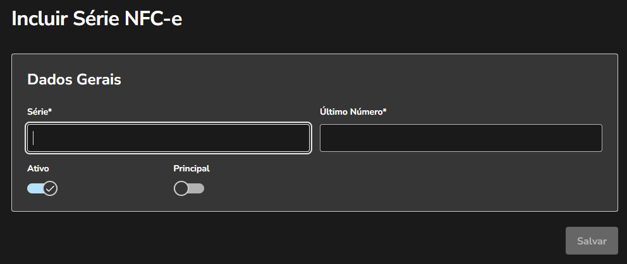Viewport: 627px width, 264px height.
Task: Click the blue track of Ativo switch
Action: (x=33, y=188)
